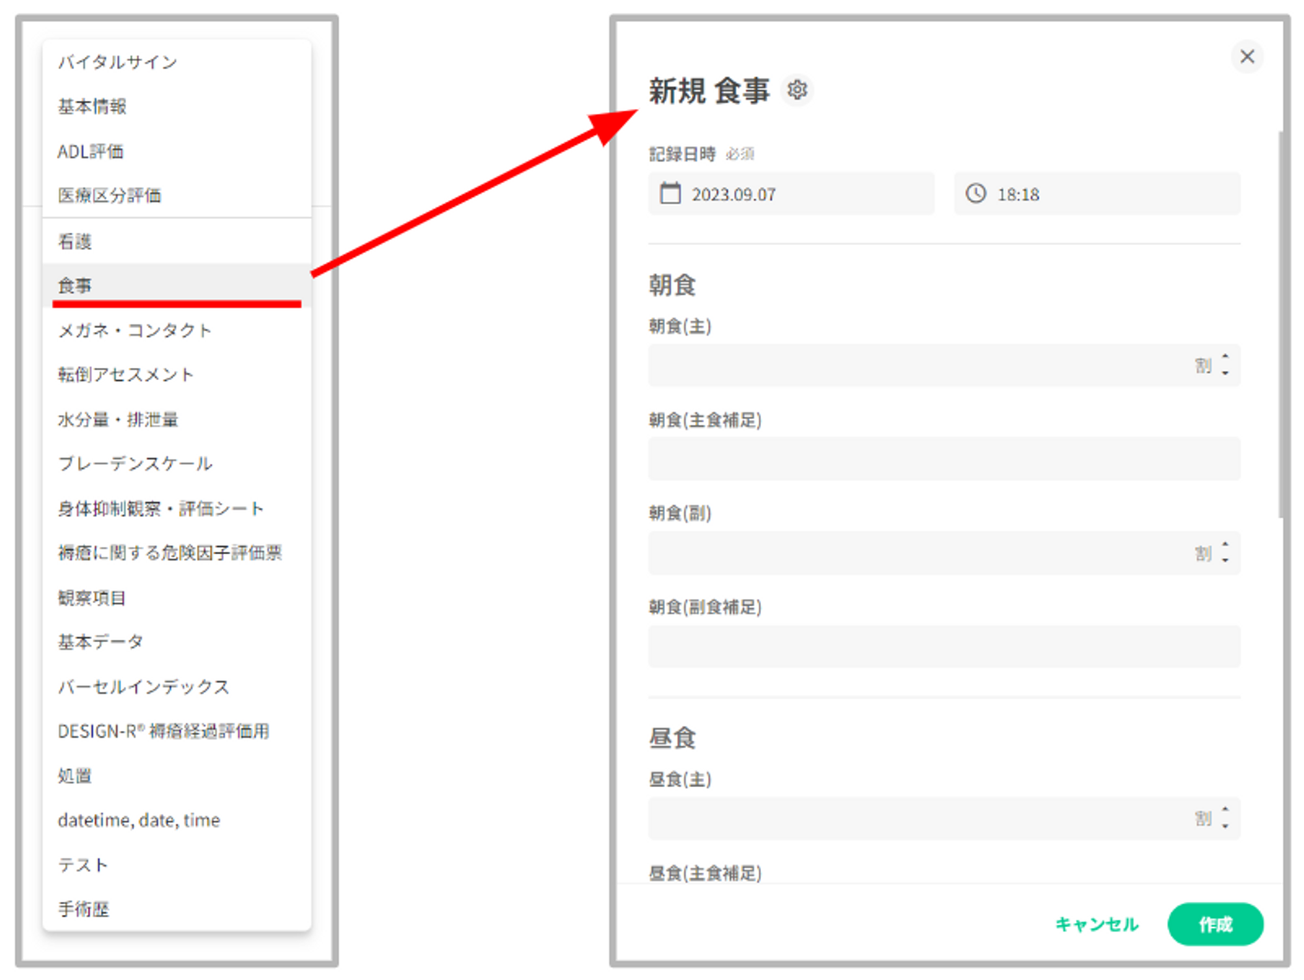Click the clock icon time field
Viewport: 1304px width, 980px height.
tap(976, 194)
